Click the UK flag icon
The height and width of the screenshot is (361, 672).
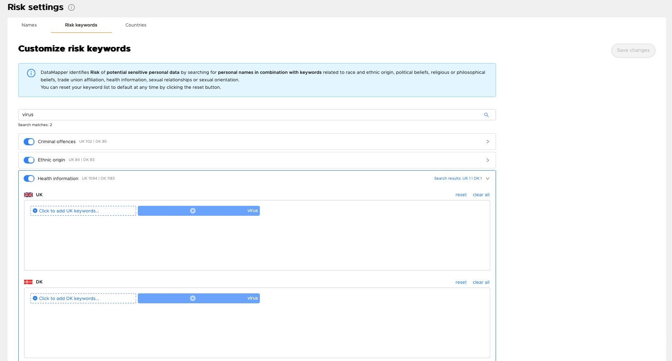point(28,195)
